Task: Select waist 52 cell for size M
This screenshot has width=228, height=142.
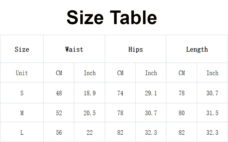Action: pyautogui.click(x=59, y=113)
